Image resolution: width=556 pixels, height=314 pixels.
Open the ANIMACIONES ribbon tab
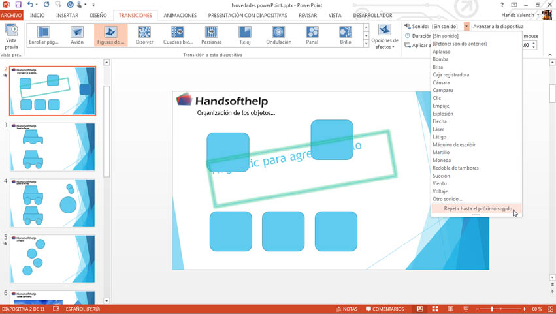pyautogui.click(x=180, y=15)
